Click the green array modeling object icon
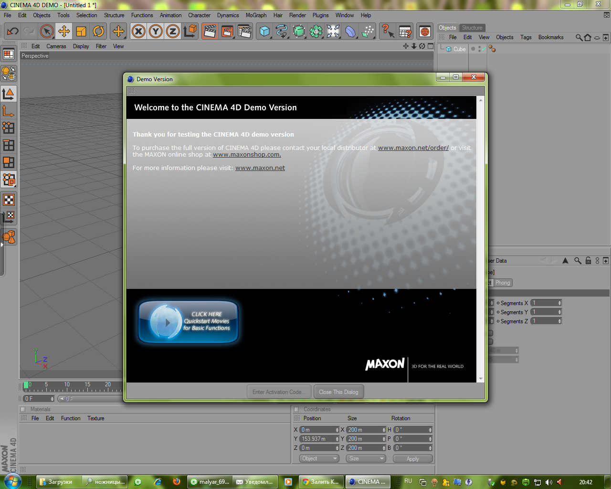Viewport: 611px width, 489px height. click(x=316, y=32)
